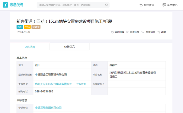Click the 剑鱼标讯 logo
This screenshot has width=183, height=113.
tap(13, 5)
